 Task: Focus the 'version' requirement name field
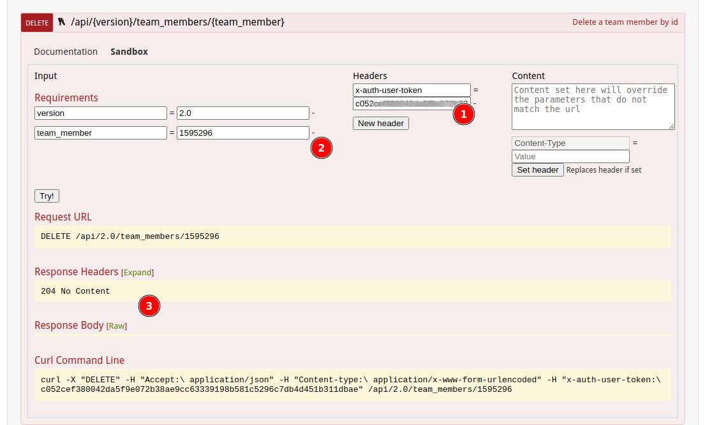pos(101,113)
